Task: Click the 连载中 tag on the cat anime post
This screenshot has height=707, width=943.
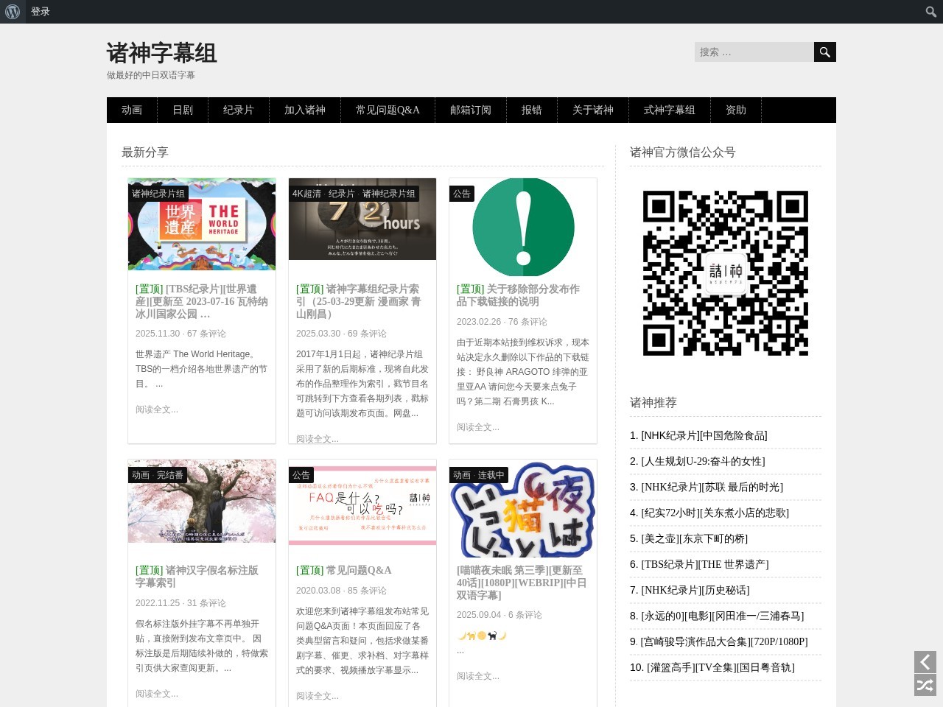Action: coord(491,475)
